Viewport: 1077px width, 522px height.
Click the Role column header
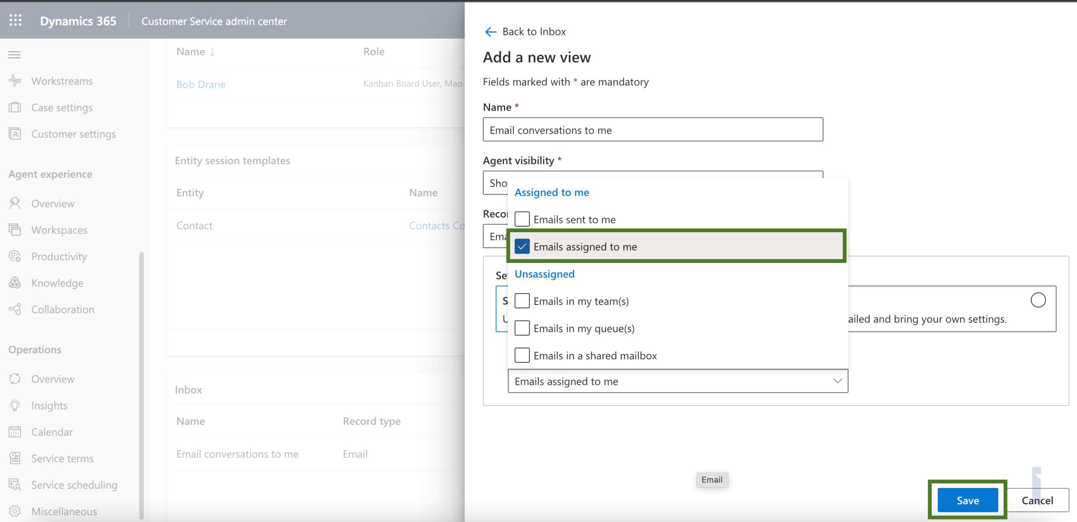pyautogui.click(x=374, y=51)
